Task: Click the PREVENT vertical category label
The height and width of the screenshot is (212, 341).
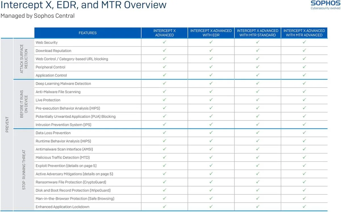Action: click(7, 124)
